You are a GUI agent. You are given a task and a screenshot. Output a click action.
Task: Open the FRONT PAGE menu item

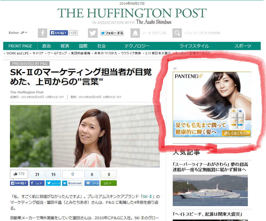point(20,46)
